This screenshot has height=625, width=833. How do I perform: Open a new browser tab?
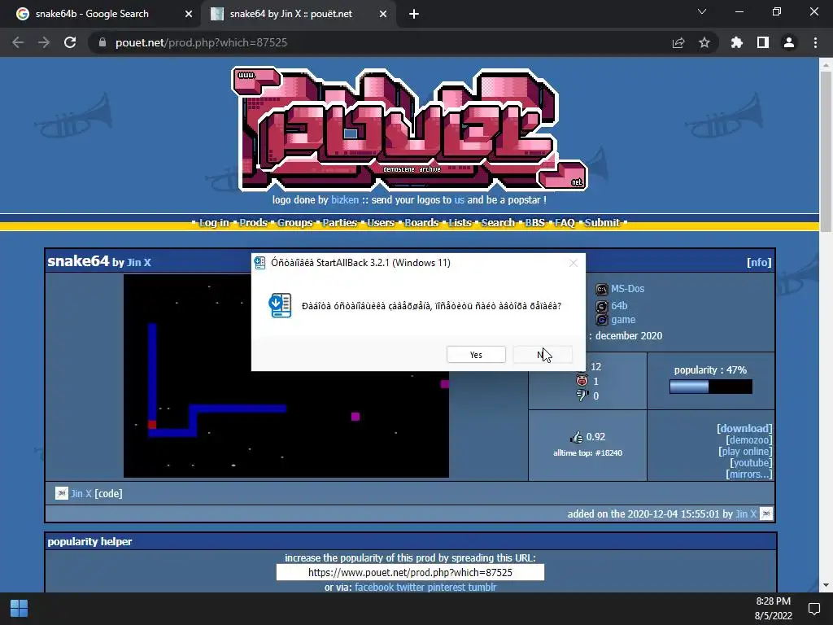[414, 14]
